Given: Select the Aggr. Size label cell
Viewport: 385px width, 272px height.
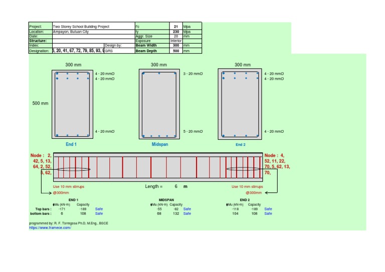Looking at the screenshot, I should pyautogui.click(x=152, y=36).
